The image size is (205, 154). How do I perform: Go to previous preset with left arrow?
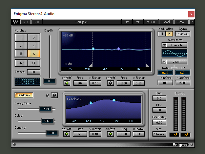(127, 22)
